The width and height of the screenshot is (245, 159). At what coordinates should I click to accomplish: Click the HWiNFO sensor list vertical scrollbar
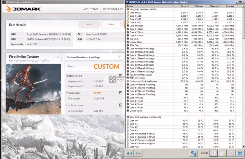pos(243,77)
